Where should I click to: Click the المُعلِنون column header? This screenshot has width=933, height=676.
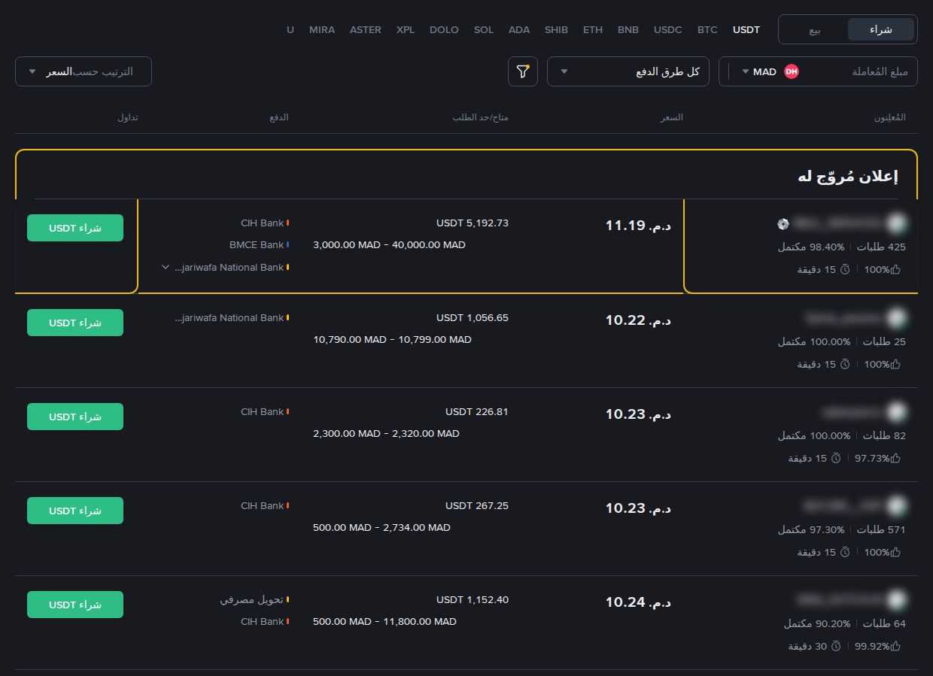click(889, 118)
